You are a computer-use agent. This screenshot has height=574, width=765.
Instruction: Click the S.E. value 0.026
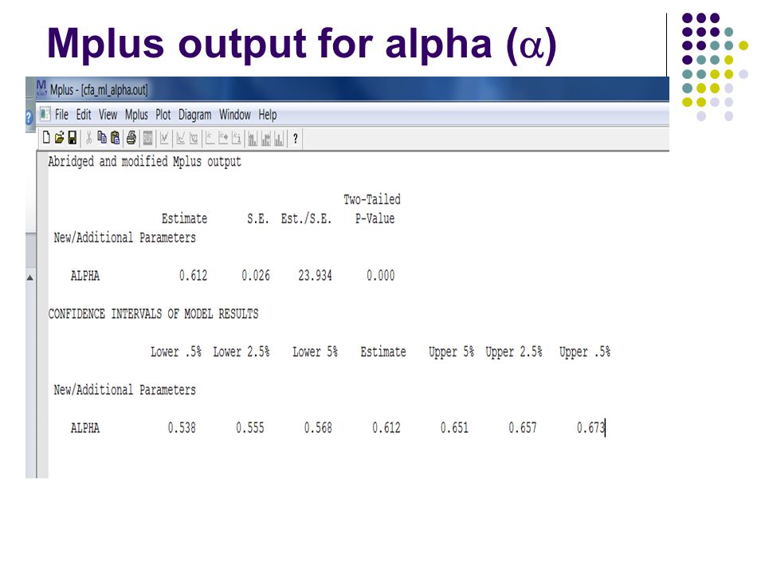(x=256, y=276)
